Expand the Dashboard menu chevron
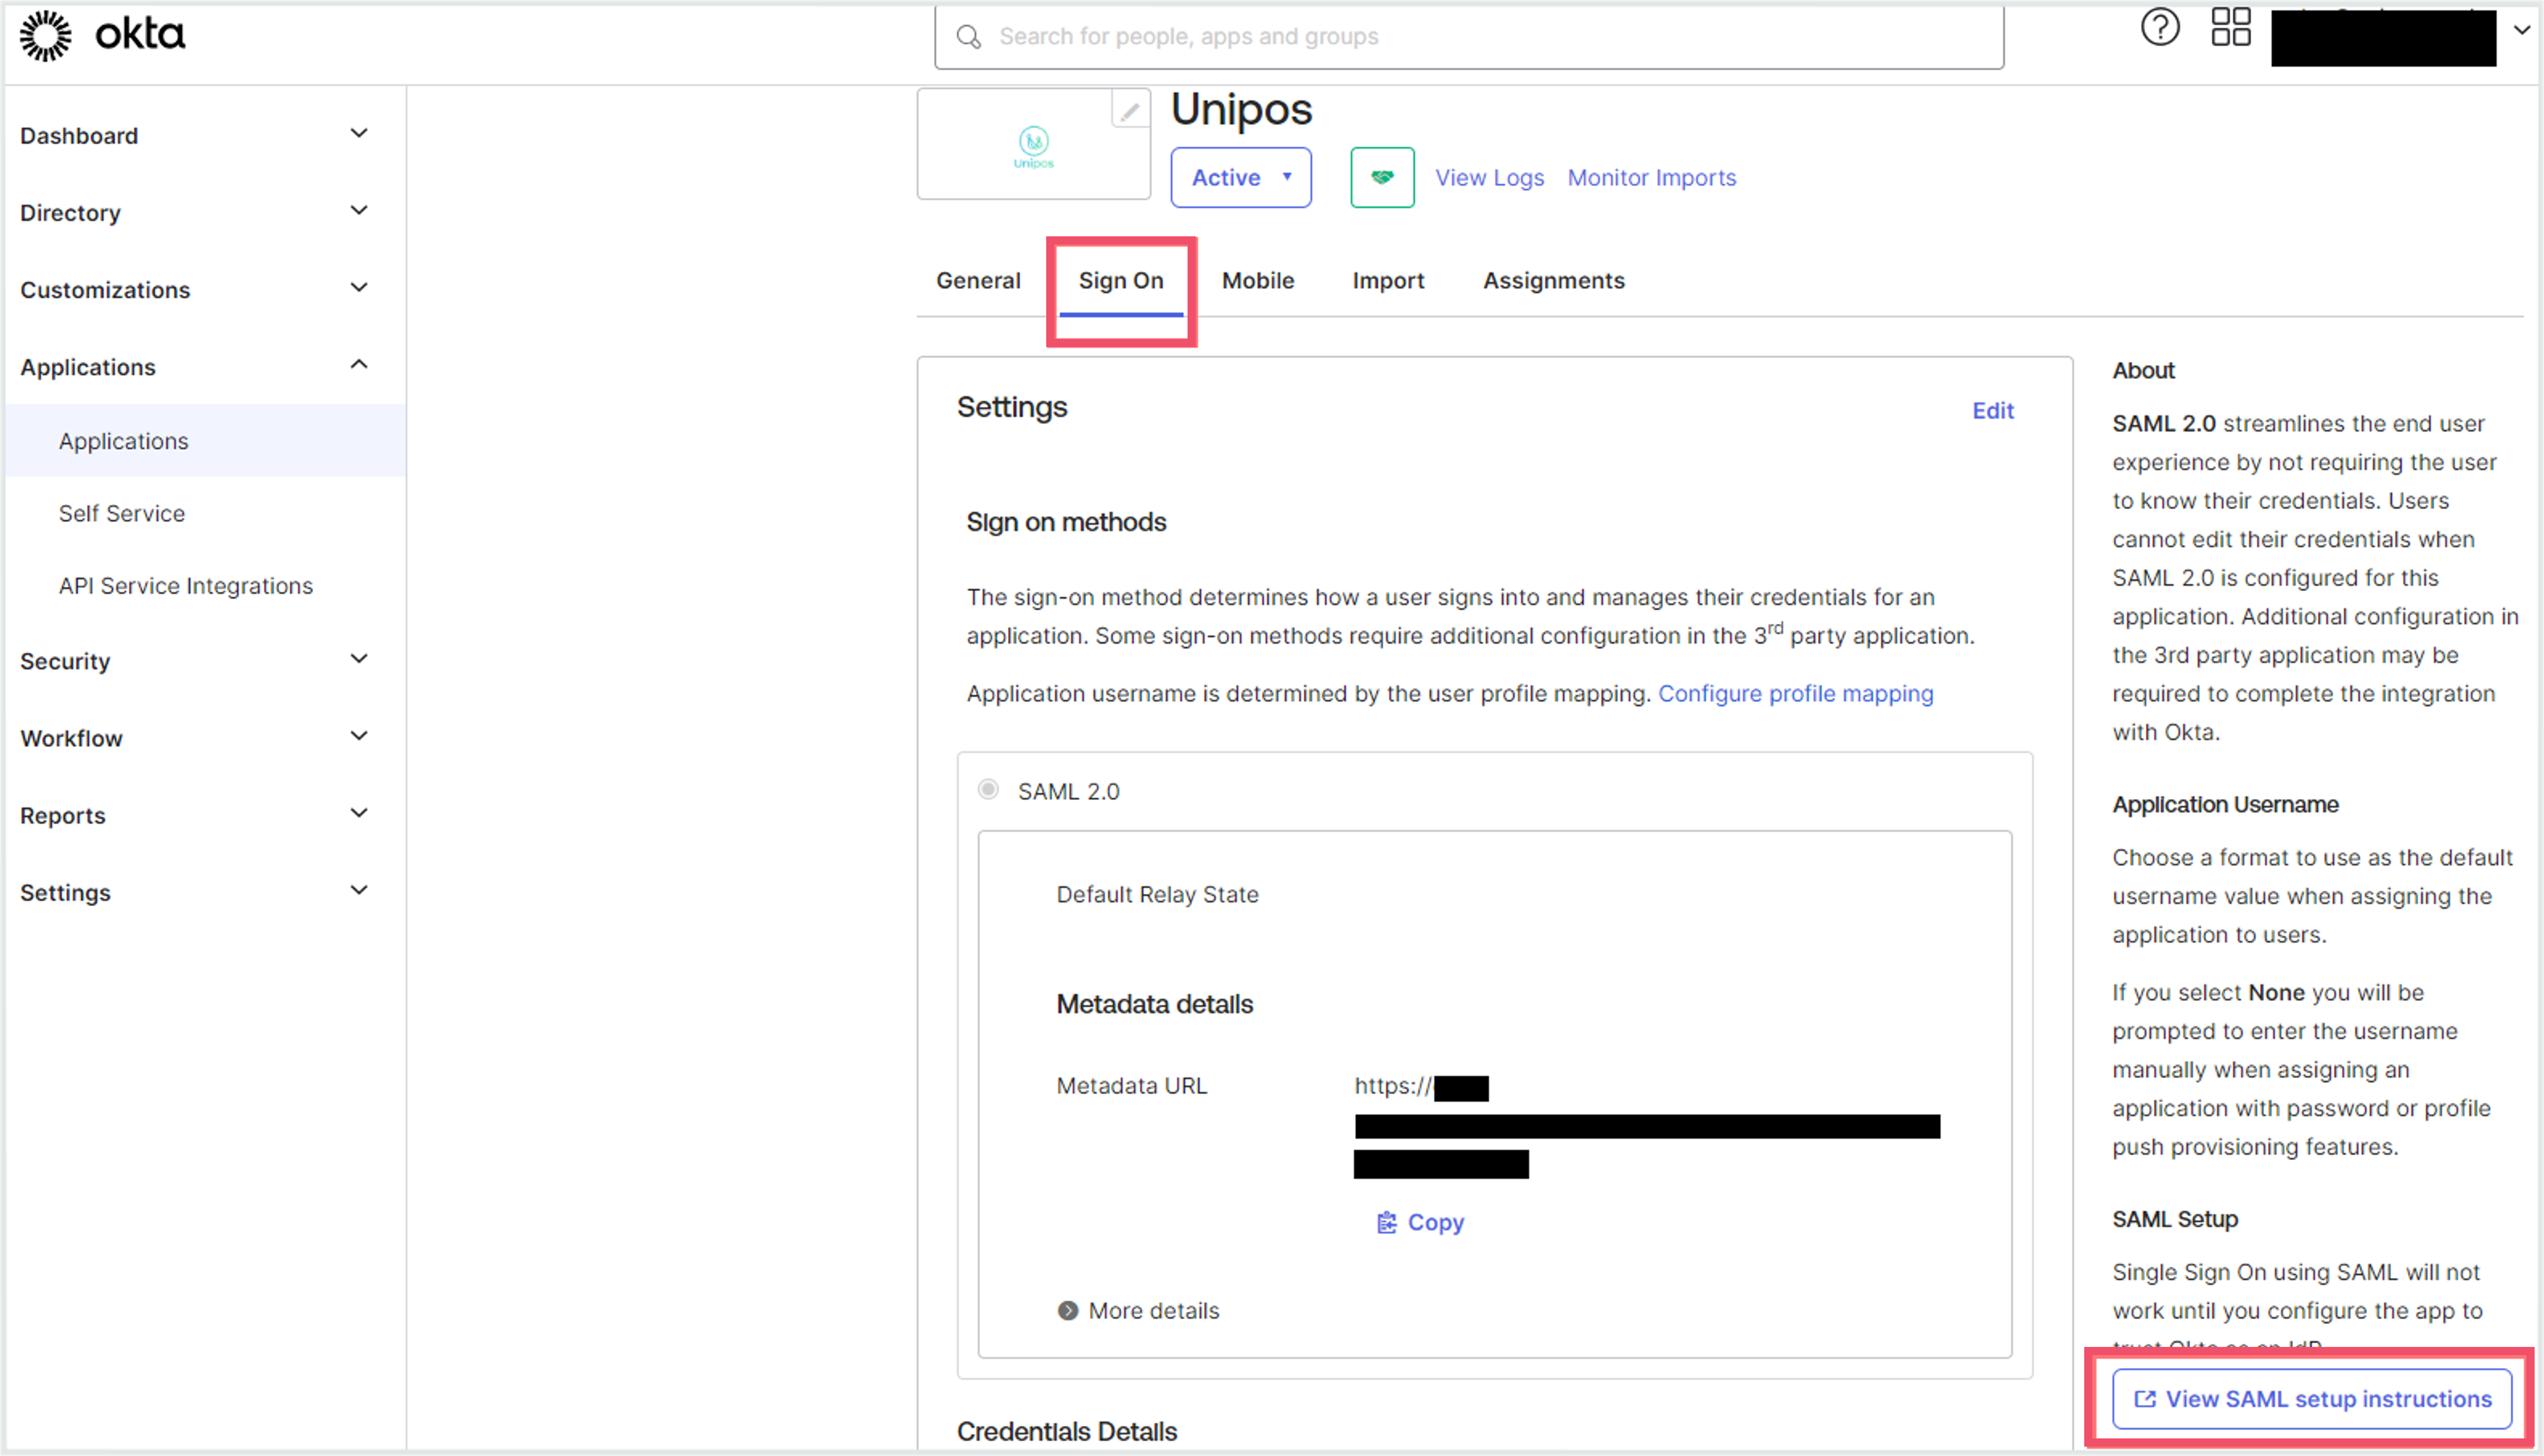Image resolution: width=2544 pixels, height=1456 pixels. pos(359,133)
